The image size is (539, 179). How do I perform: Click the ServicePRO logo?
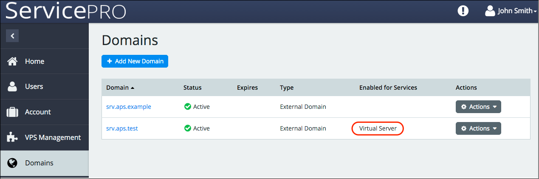click(66, 11)
